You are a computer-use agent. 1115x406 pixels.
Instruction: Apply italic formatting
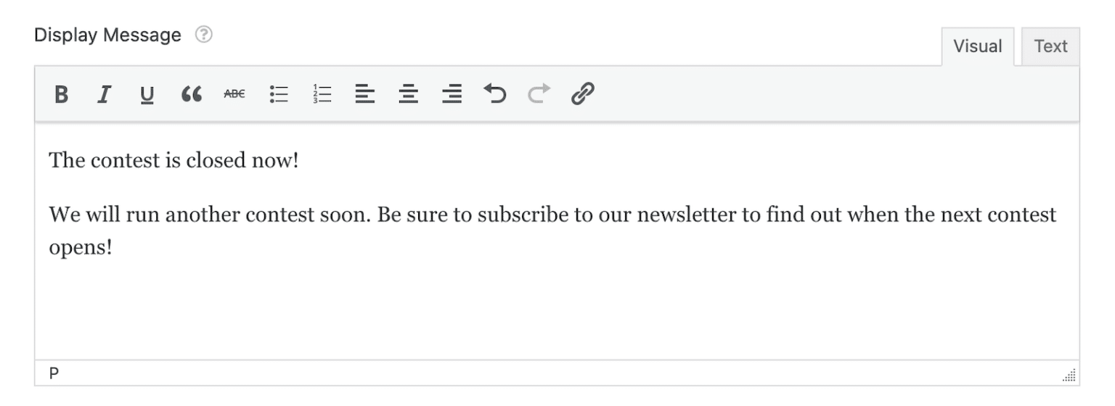coord(105,94)
